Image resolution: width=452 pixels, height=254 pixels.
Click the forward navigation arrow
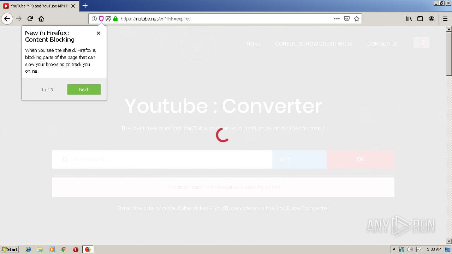[x=19, y=19]
